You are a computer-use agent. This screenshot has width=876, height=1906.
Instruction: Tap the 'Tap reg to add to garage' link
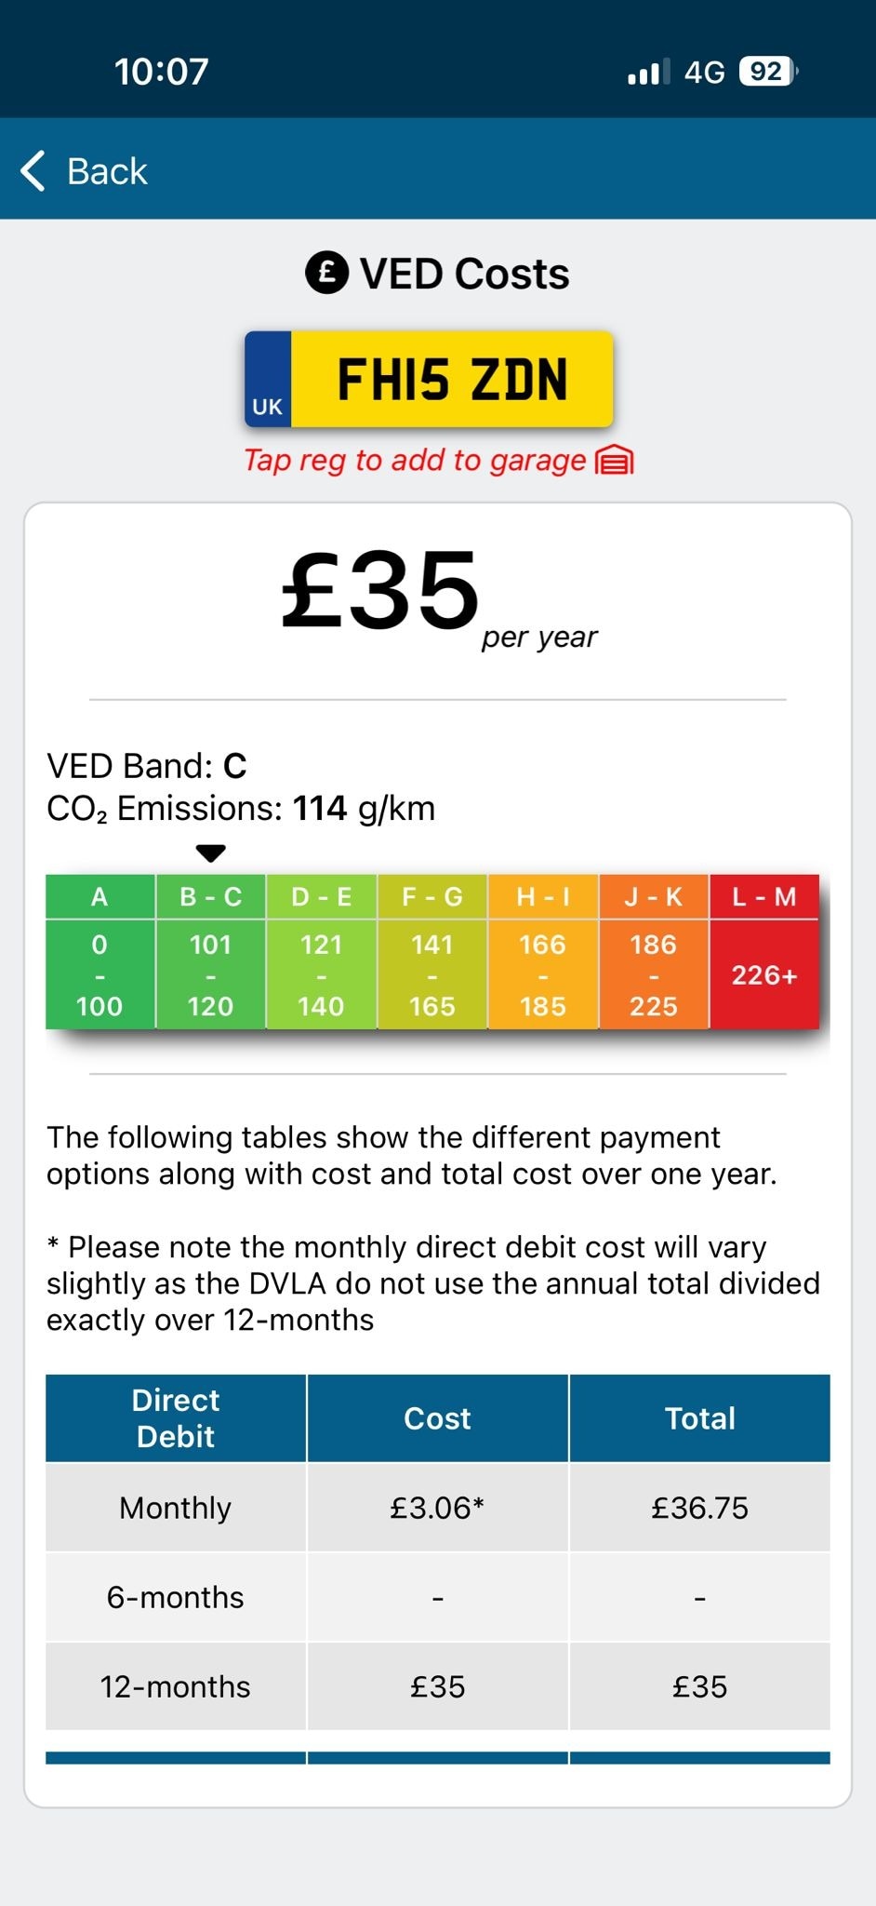coord(415,461)
